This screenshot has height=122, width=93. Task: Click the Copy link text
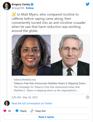40,111
